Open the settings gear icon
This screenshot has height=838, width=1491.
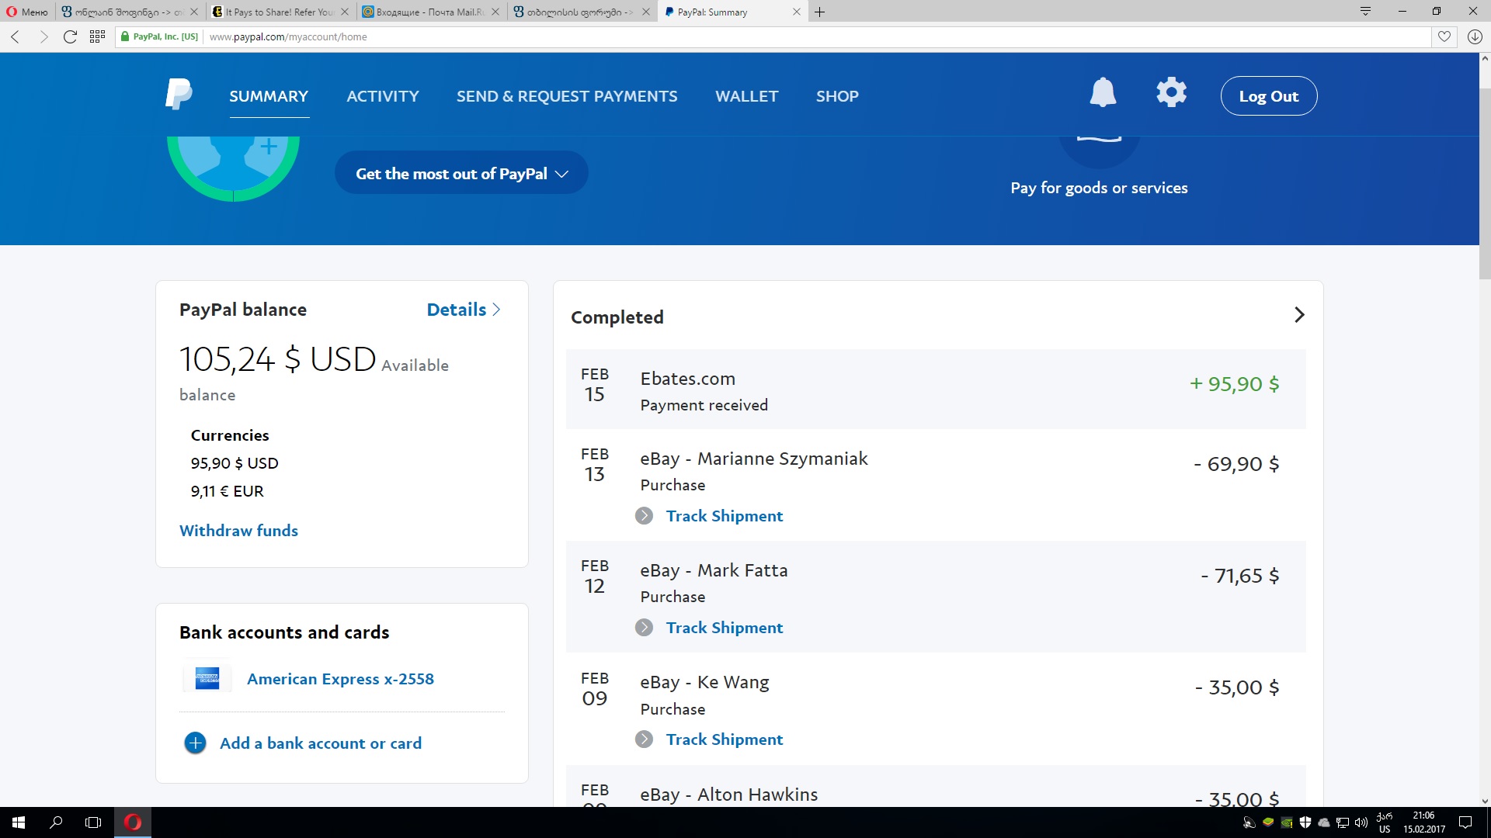pos(1171,93)
